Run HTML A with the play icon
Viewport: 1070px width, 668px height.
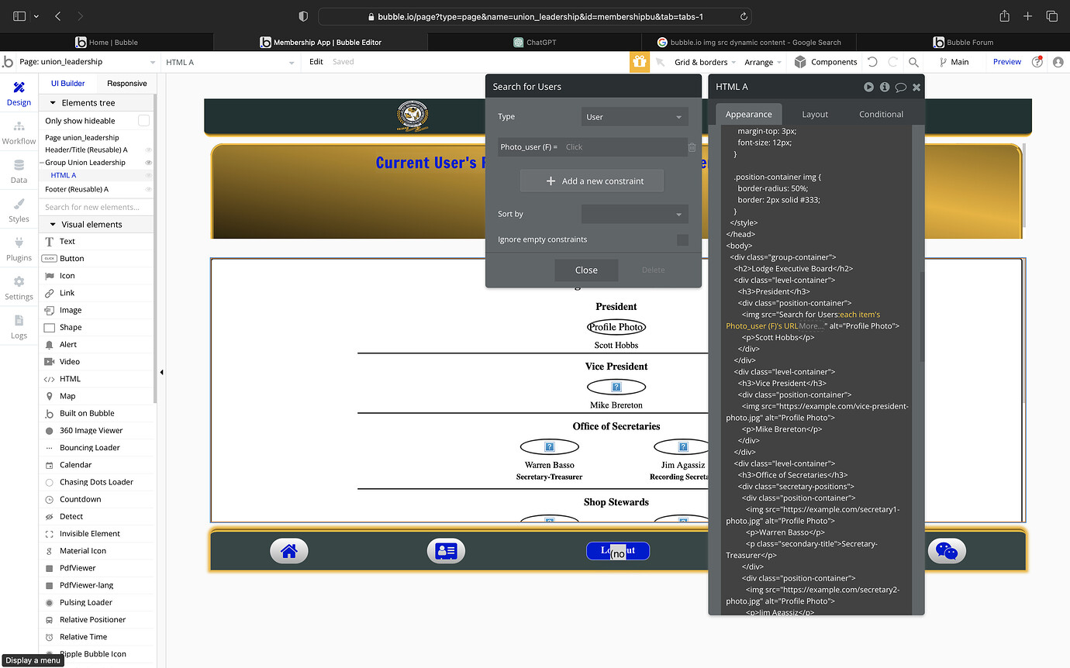pyautogui.click(x=868, y=87)
